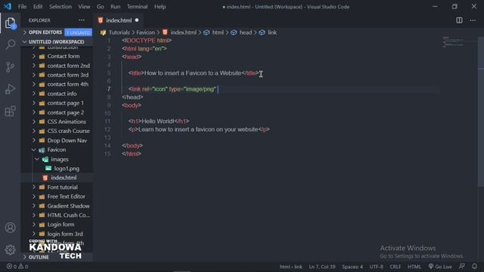Open the contact info folder
The image size is (484, 272).
pyautogui.click(x=62, y=94)
